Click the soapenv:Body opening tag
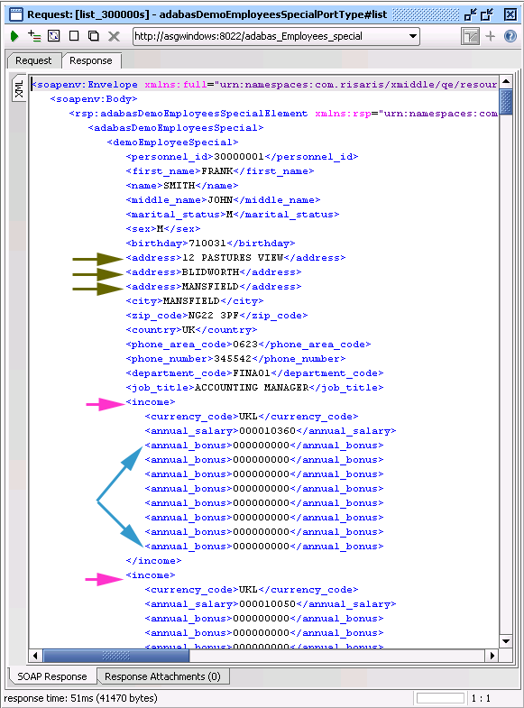 (x=94, y=99)
